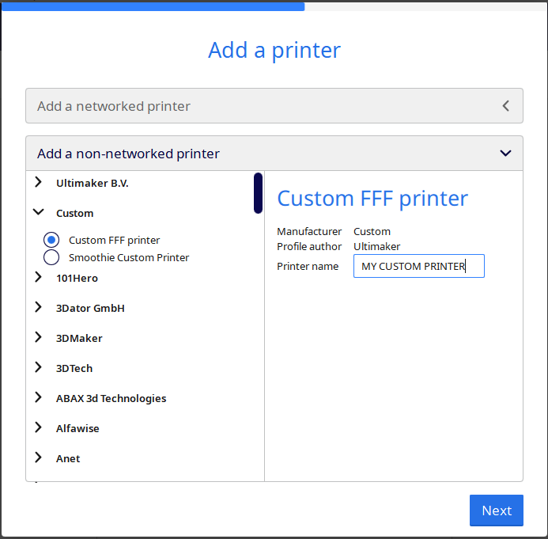The image size is (548, 539).
Task: Click the Custom FFF printer details heading
Action: (x=372, y=199)
